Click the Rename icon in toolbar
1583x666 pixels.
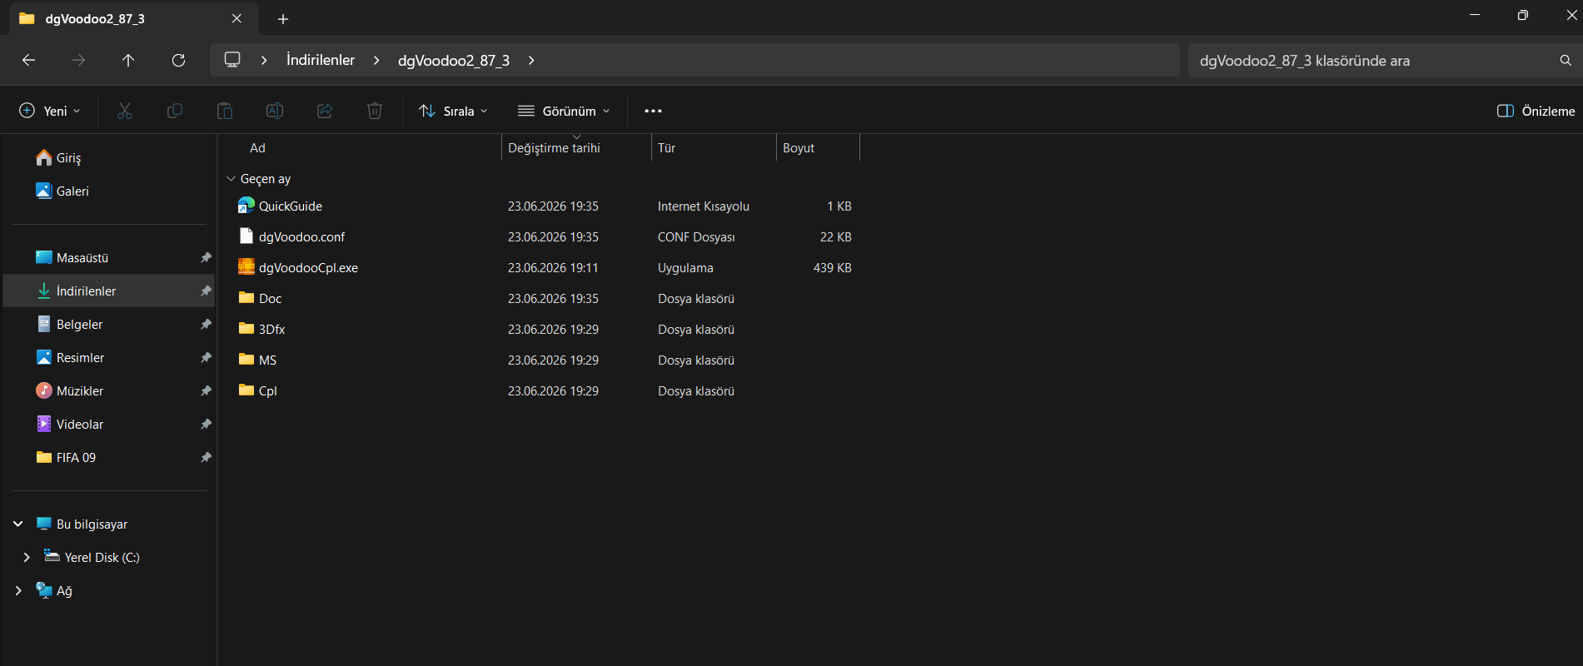click(275, 111)
